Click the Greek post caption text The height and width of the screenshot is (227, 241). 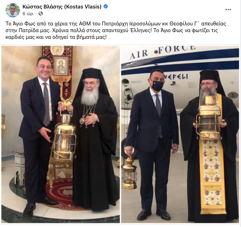[x=116, y=30]
